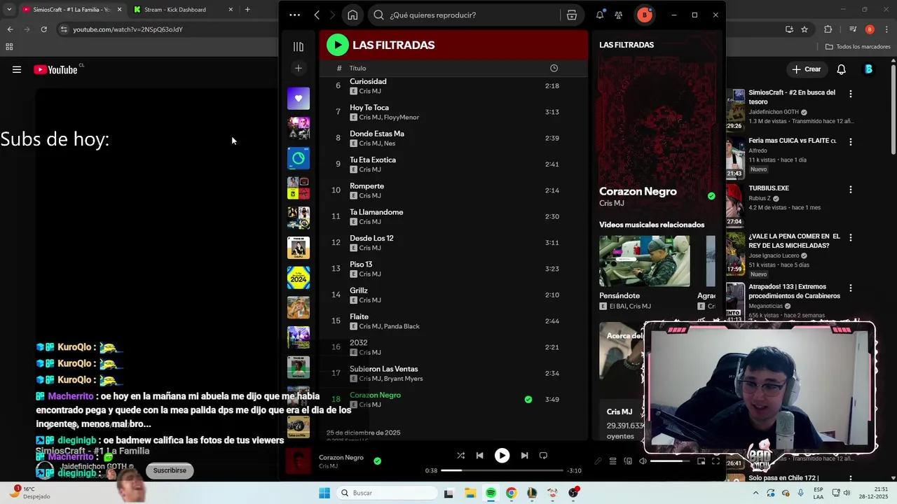Mute Spotify with the speaker icon
This screenshot has height=504, width=897.
(x=643, y=461)
